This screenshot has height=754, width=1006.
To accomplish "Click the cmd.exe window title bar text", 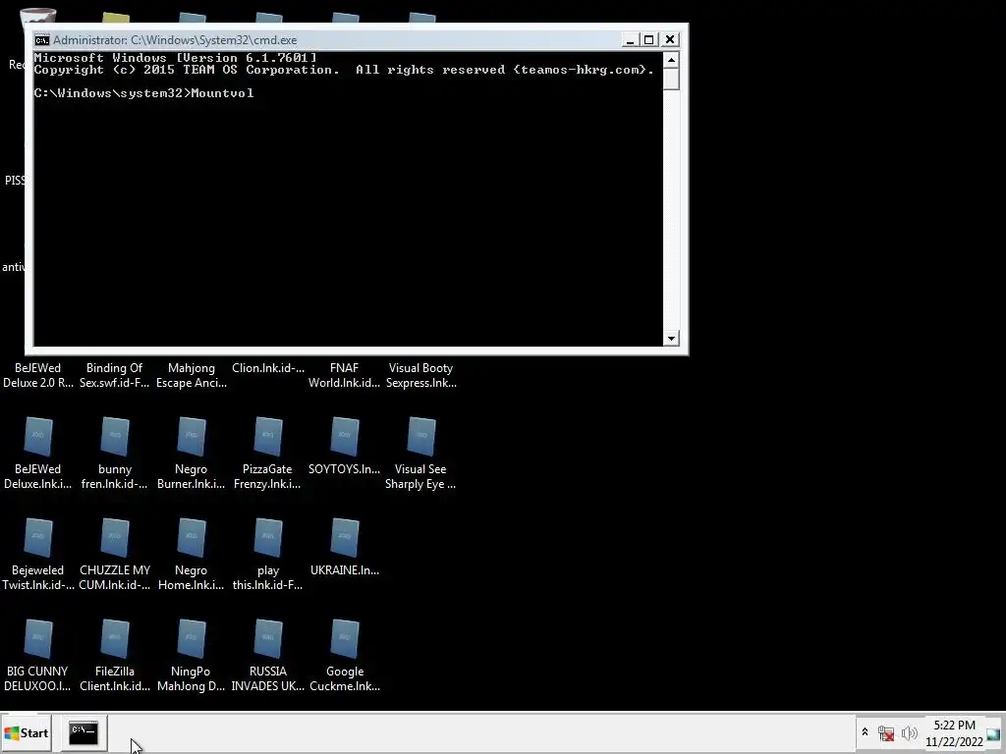I will (x=175, y=40).
